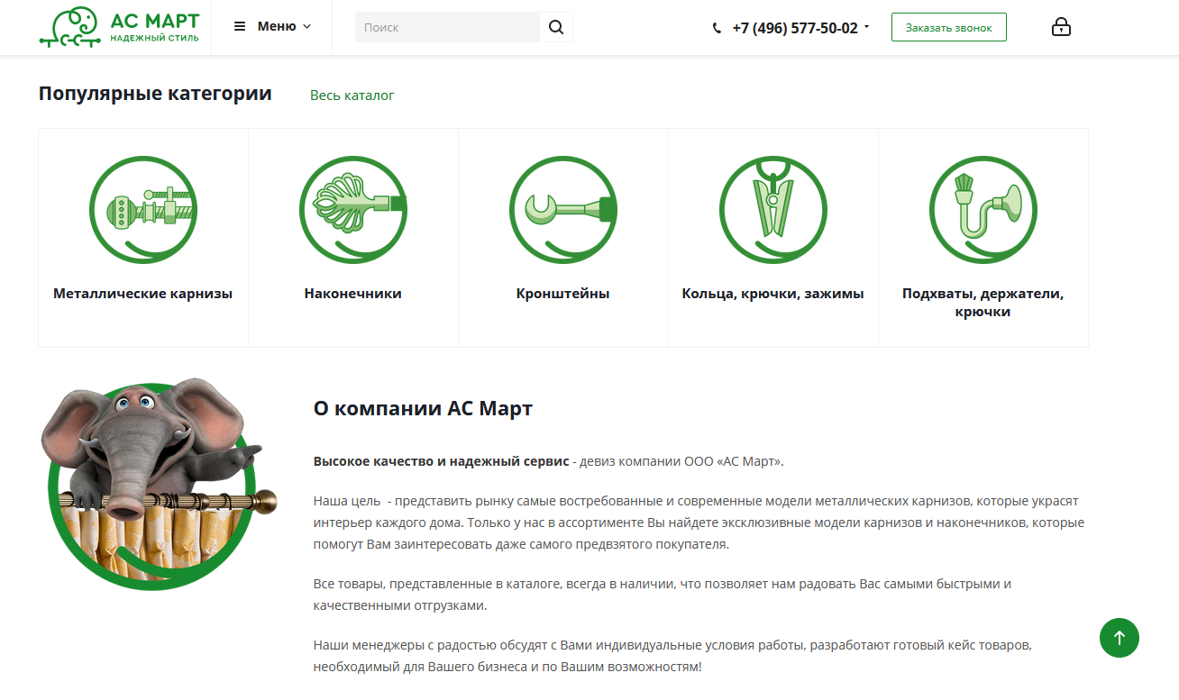Open account via padlock icon
The image size is (1179, 700).
click(1061, 27)
